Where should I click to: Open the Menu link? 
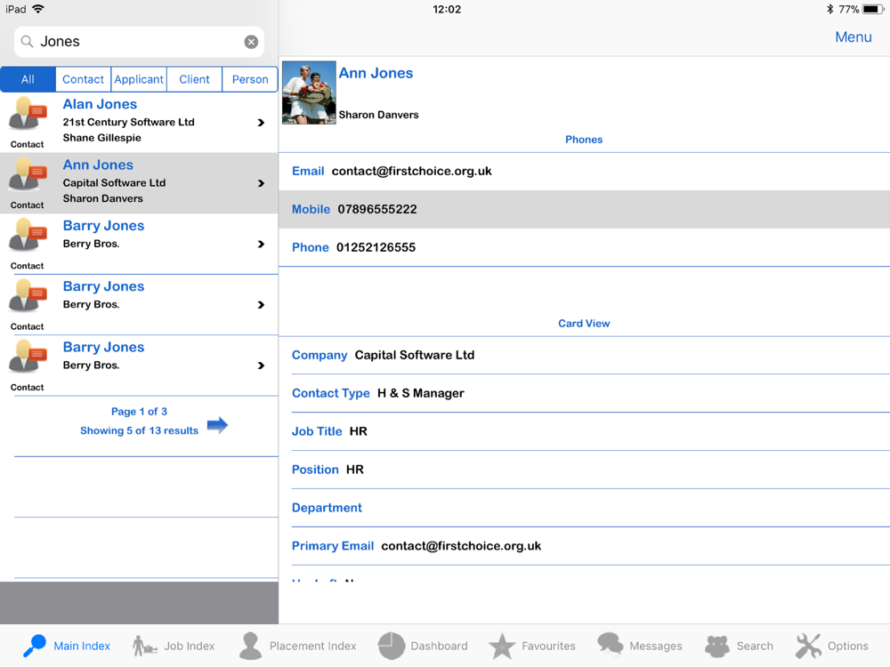pyautogui.click(x=854, y=36)
